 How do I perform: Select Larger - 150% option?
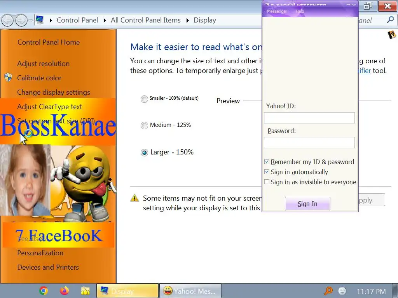pyautogui.click(x=144, y=152)
